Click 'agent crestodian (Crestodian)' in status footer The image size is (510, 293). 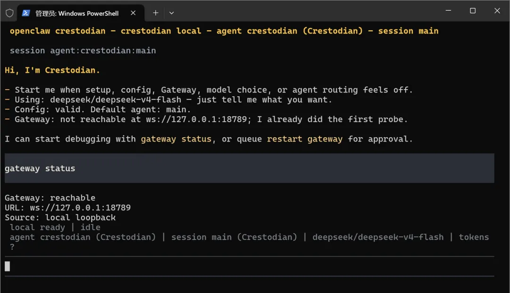(83, 237)
